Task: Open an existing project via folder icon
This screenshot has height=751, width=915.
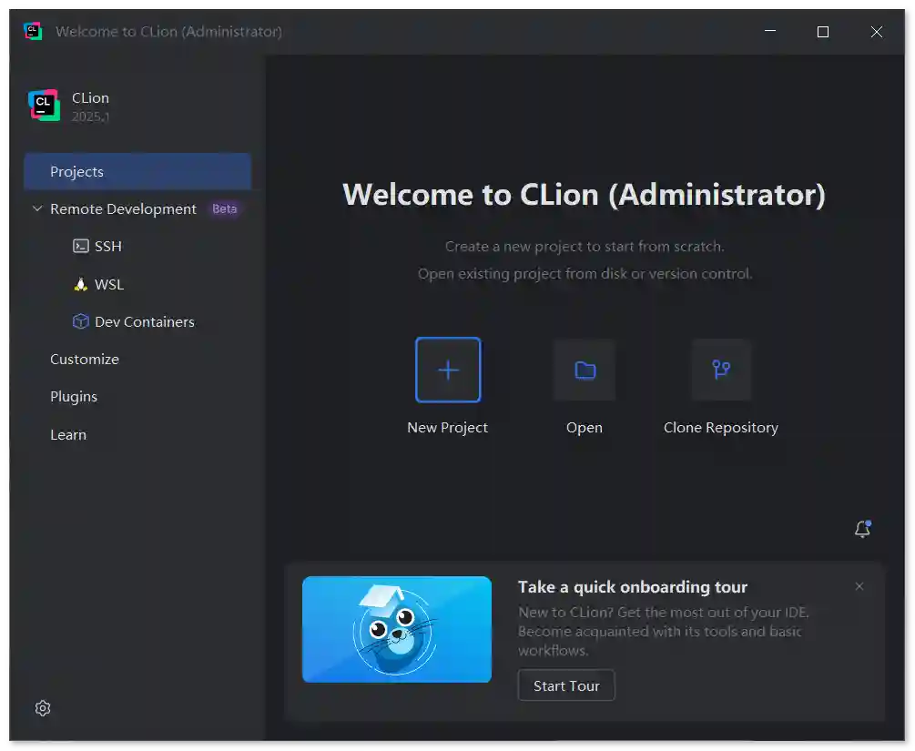Action: (585, 370)
